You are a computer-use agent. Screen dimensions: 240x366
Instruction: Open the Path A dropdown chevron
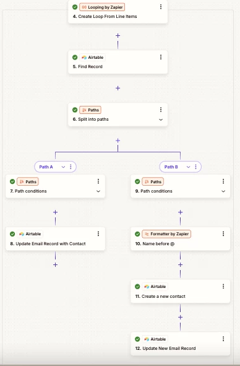tap(63, 167)
